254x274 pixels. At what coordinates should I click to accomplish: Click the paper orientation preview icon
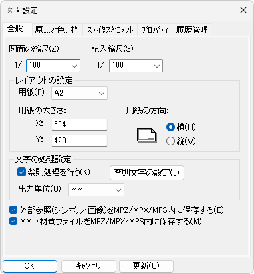pos(146,135)
